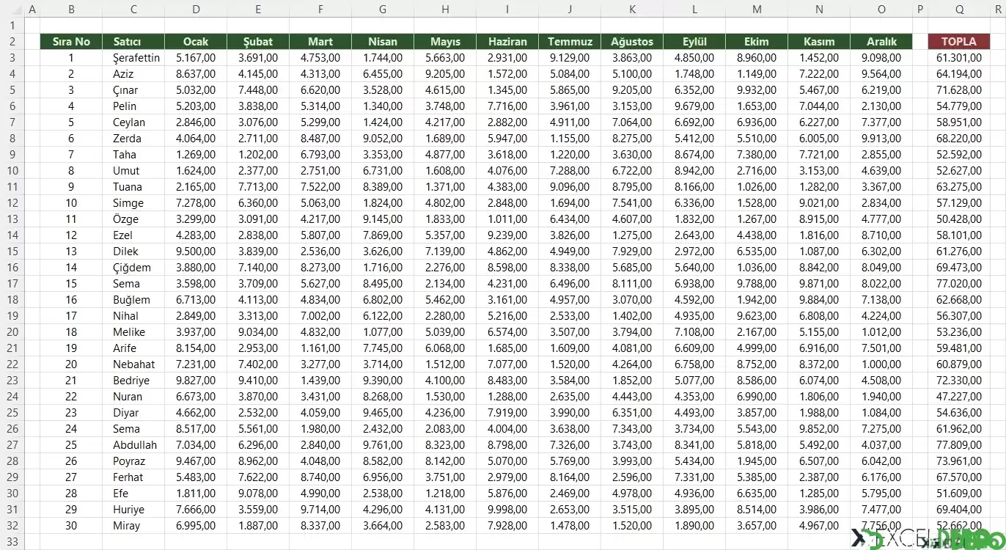
Task: Select column D header letter
Action: (x=196, y=10)
